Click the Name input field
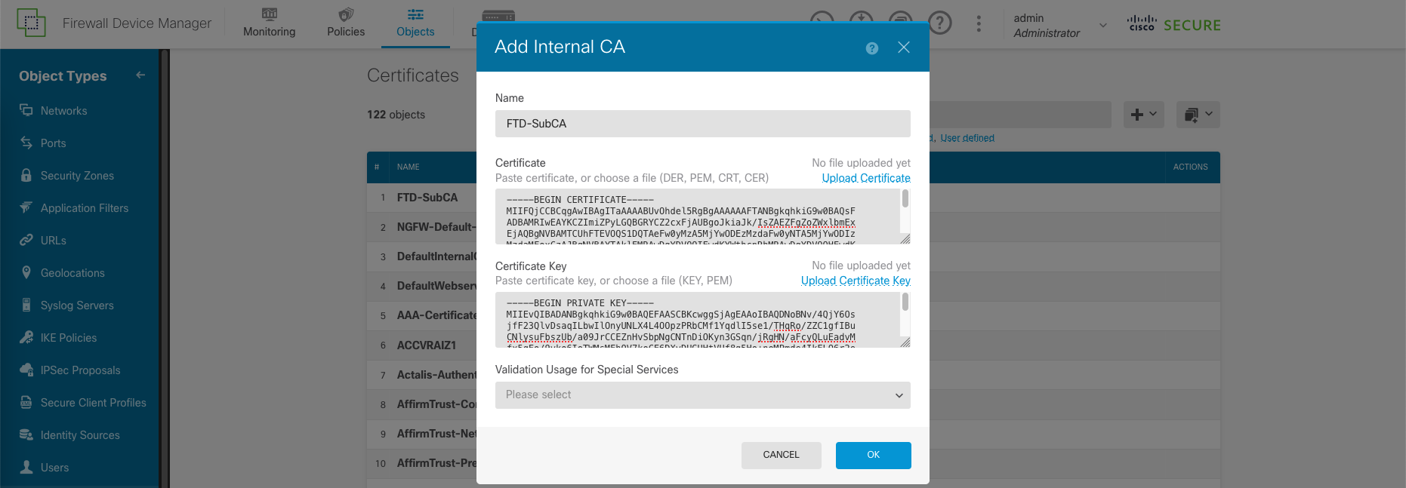The width and height of the screenshot is (1406, 488). (702, 124)
